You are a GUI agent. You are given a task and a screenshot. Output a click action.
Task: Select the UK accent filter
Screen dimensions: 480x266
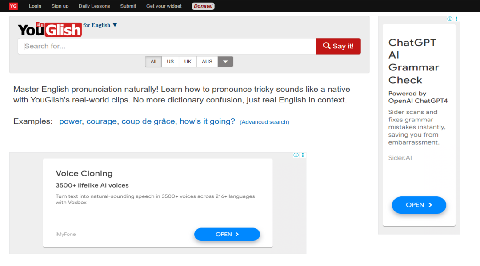click(188, 62)
